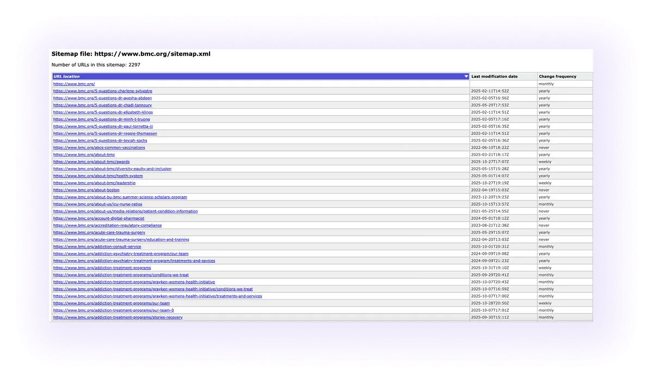Open the addiction-treatment-programs link

coord(102,267)
